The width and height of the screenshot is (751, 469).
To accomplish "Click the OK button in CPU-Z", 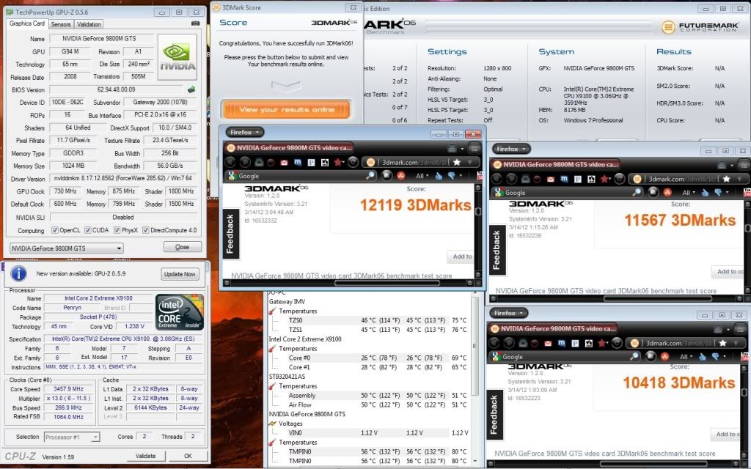I will pyautogui.click(x=188, y=456).
